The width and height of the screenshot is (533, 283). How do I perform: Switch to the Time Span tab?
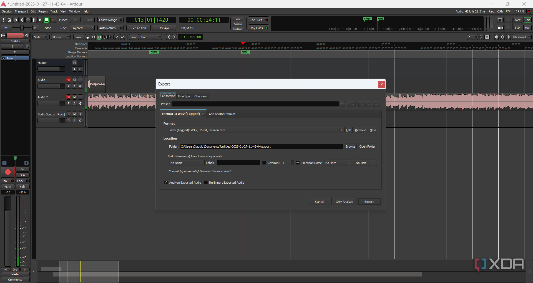tap(184, 96)
